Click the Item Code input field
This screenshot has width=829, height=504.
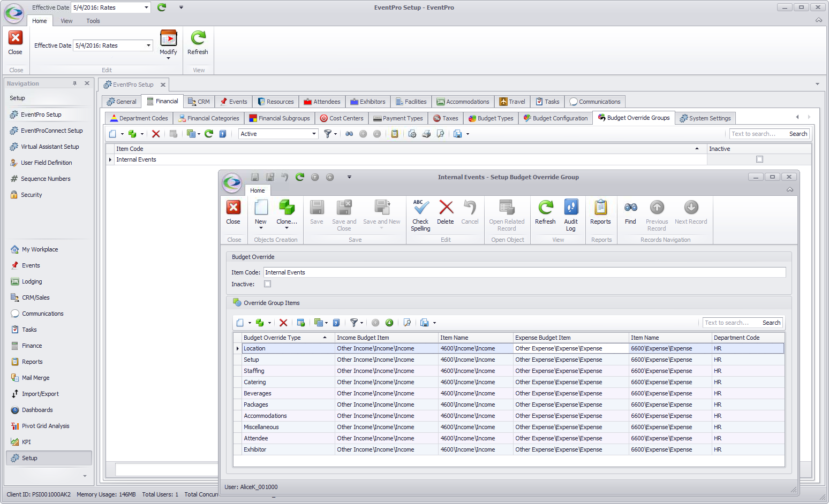[524, 272]
